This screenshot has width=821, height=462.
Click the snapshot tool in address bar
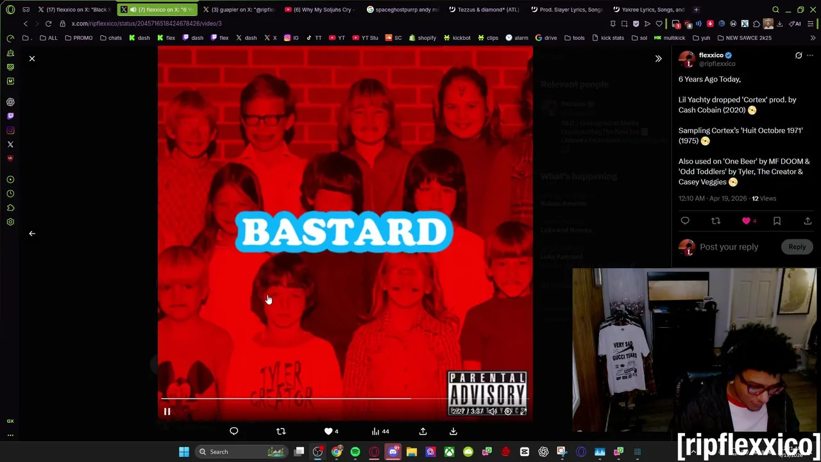click(x=624, y=24)
